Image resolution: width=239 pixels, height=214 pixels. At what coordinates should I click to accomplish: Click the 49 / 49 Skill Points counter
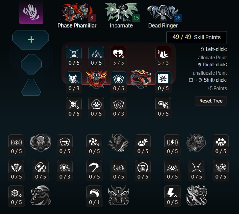coord(196,37)
